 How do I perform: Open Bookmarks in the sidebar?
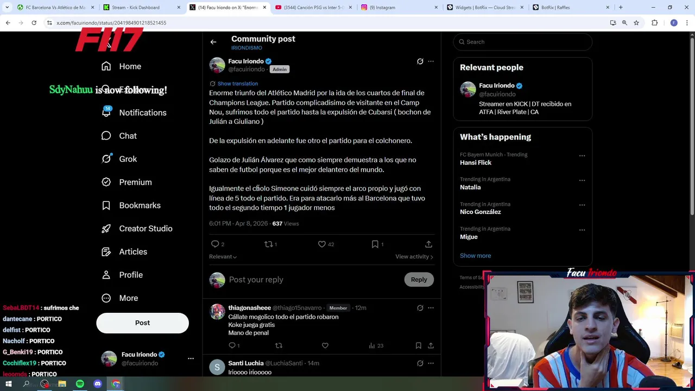(131, 205)
